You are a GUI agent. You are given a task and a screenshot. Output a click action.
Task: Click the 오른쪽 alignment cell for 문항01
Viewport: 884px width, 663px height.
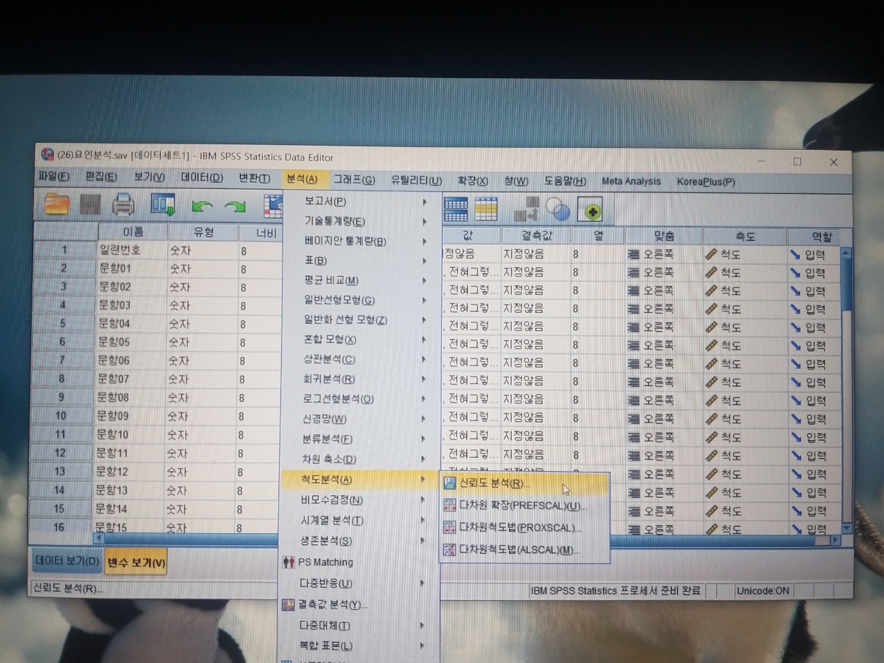(x=663, y=272)
